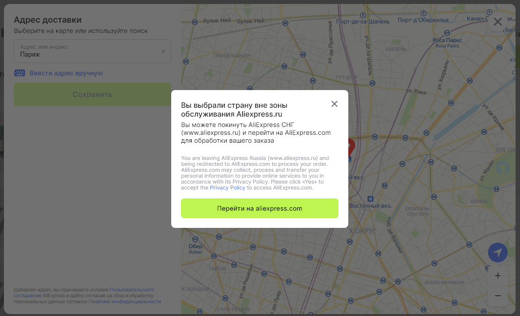520x316 pixels.
Task: Open the Пользовательского соглашения link
Action: [x=132, y=289]
